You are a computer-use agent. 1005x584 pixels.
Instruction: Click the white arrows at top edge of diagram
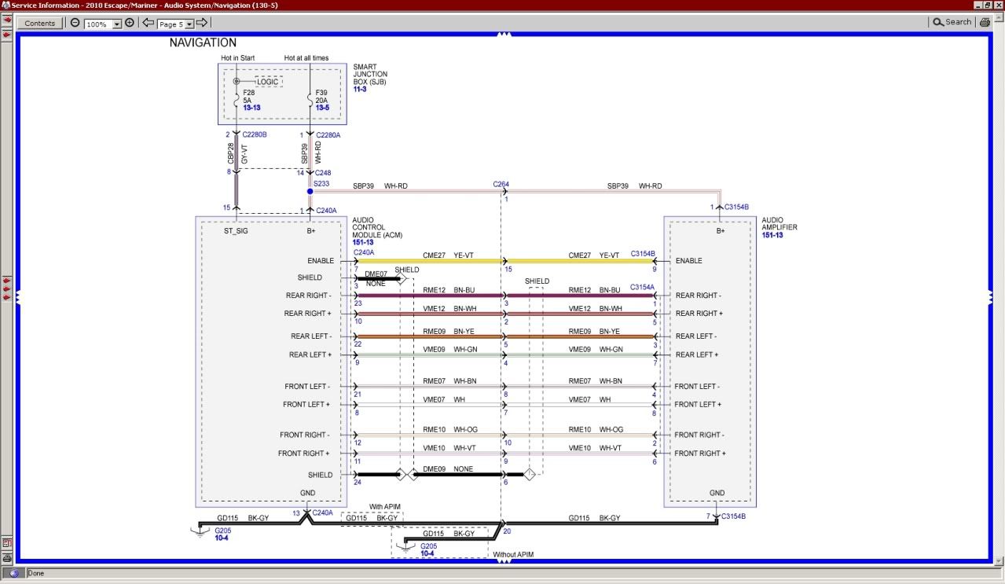pos(504,34)
